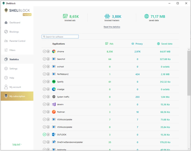Image resolution: width=191 pixels, height=151 pixels.
Task: Go to the My account menu item
Action: point(17,87)
